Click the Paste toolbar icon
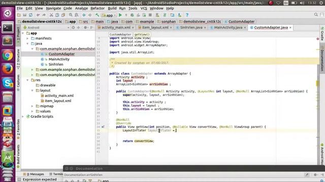325x182 pixels. (63, 15)
